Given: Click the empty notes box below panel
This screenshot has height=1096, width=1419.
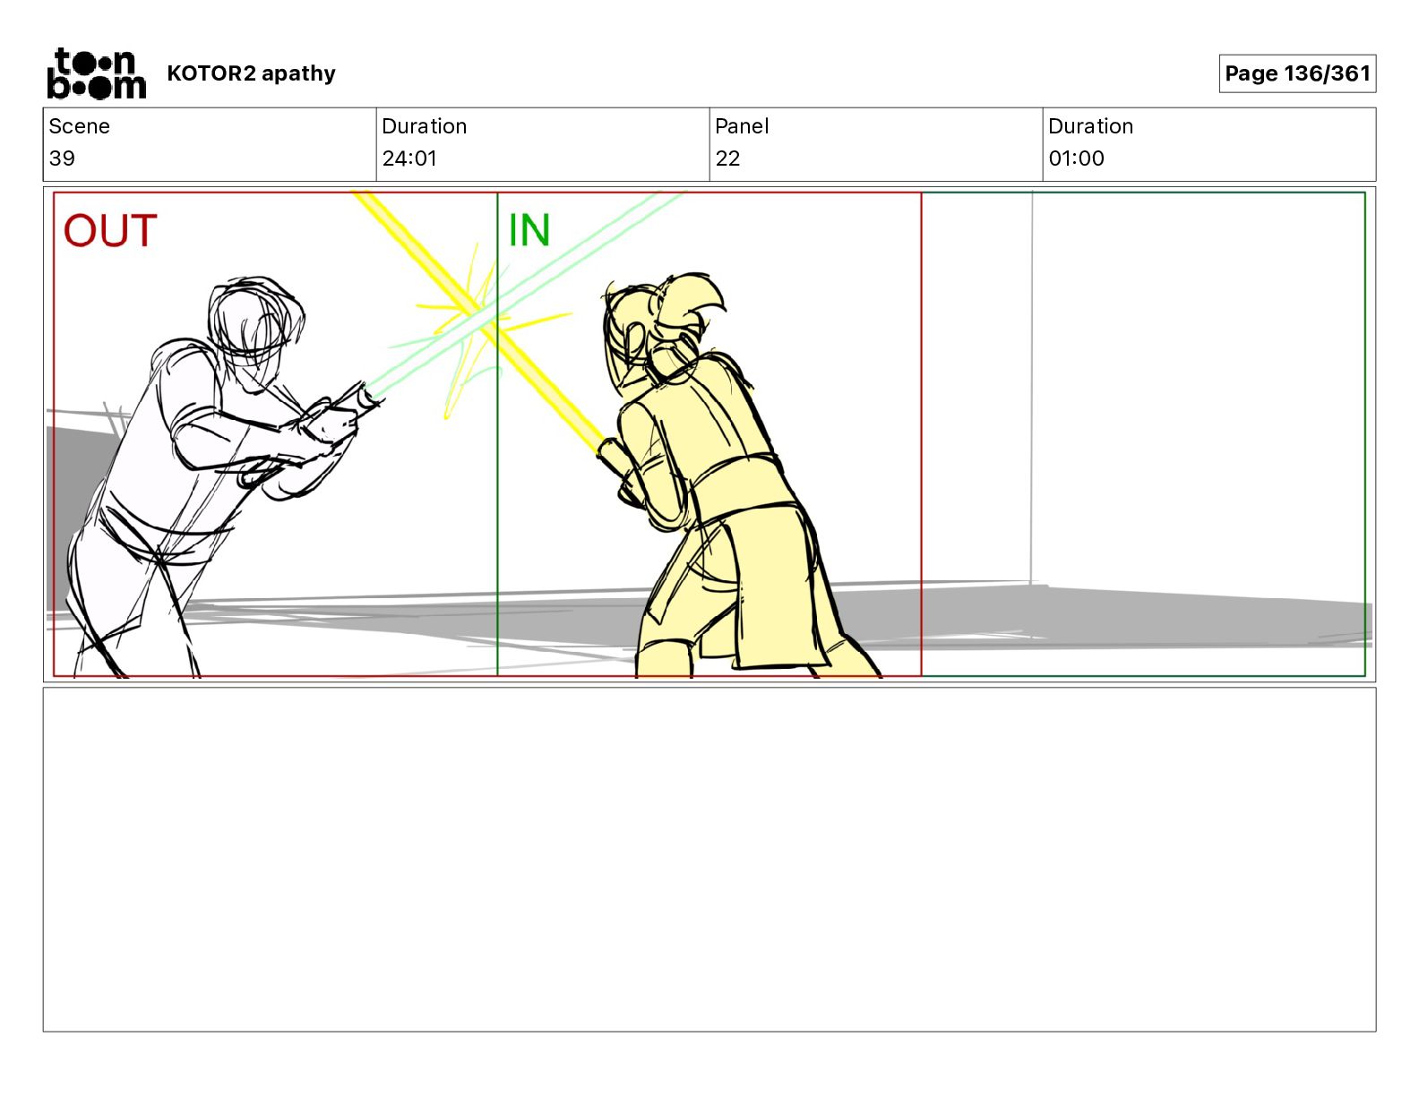Looking at the screenshot, I should [x=709, y=860].
